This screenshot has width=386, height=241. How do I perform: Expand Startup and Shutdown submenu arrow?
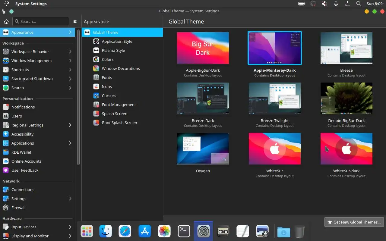(70, 79)
